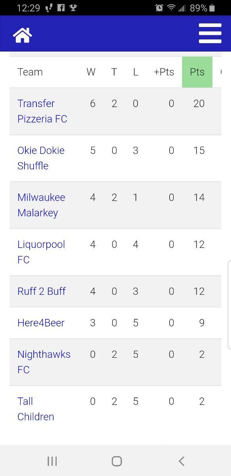Sort standings by the Pts column

pos(197,72)
